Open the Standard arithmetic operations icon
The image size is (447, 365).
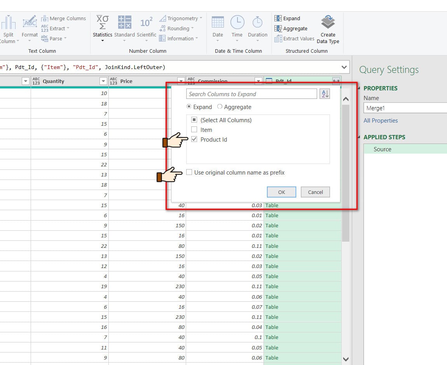pyautogui.click(x=124, y=23)
